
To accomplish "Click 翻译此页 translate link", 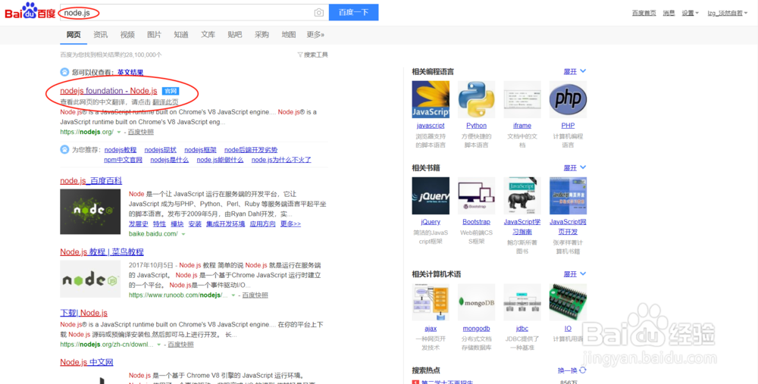I will click(x=165, y=102).
